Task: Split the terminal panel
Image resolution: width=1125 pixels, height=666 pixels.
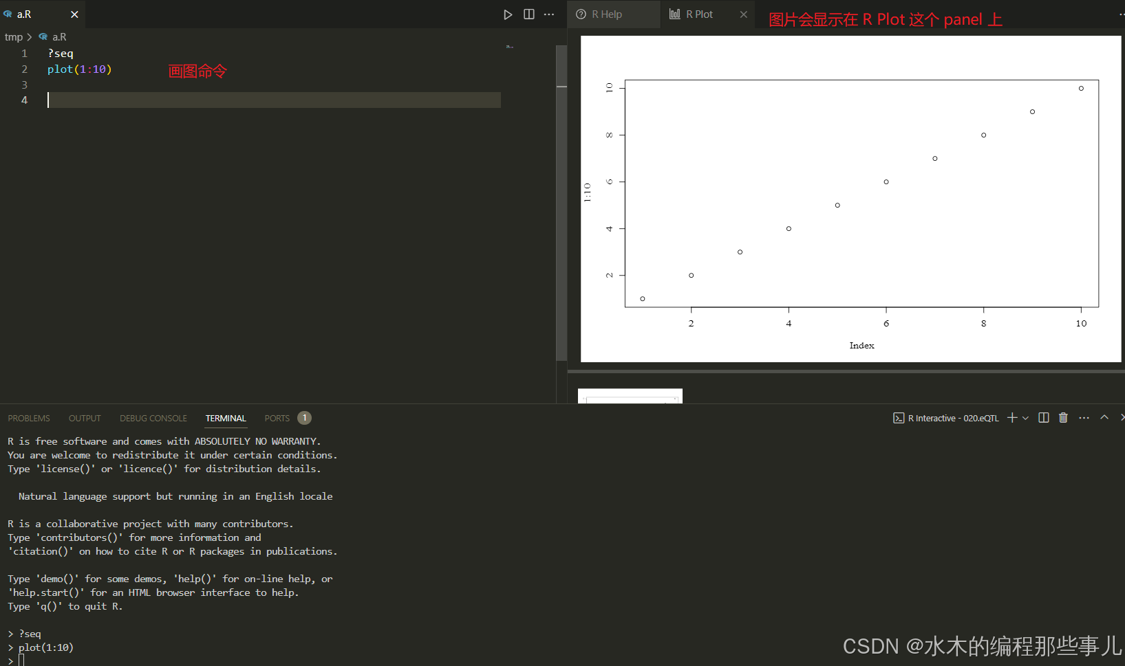Action: coord(1044,418)
